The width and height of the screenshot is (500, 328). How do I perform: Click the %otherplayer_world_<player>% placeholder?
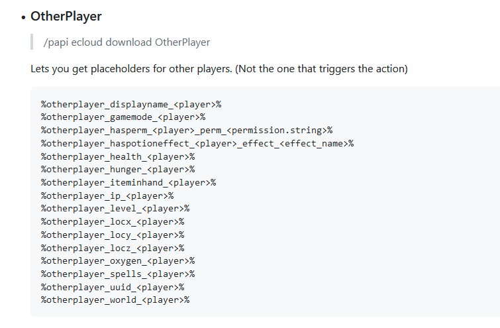(115, 300)
